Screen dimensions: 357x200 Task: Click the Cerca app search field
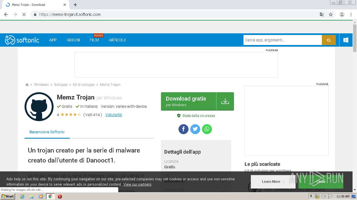tap(283, 40)
